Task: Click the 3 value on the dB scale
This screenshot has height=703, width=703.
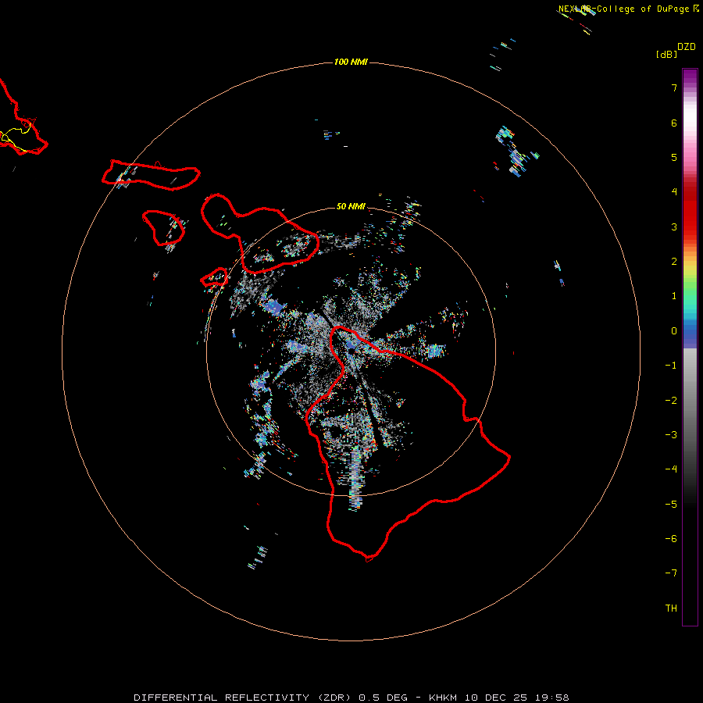Action: pos(674,227)
